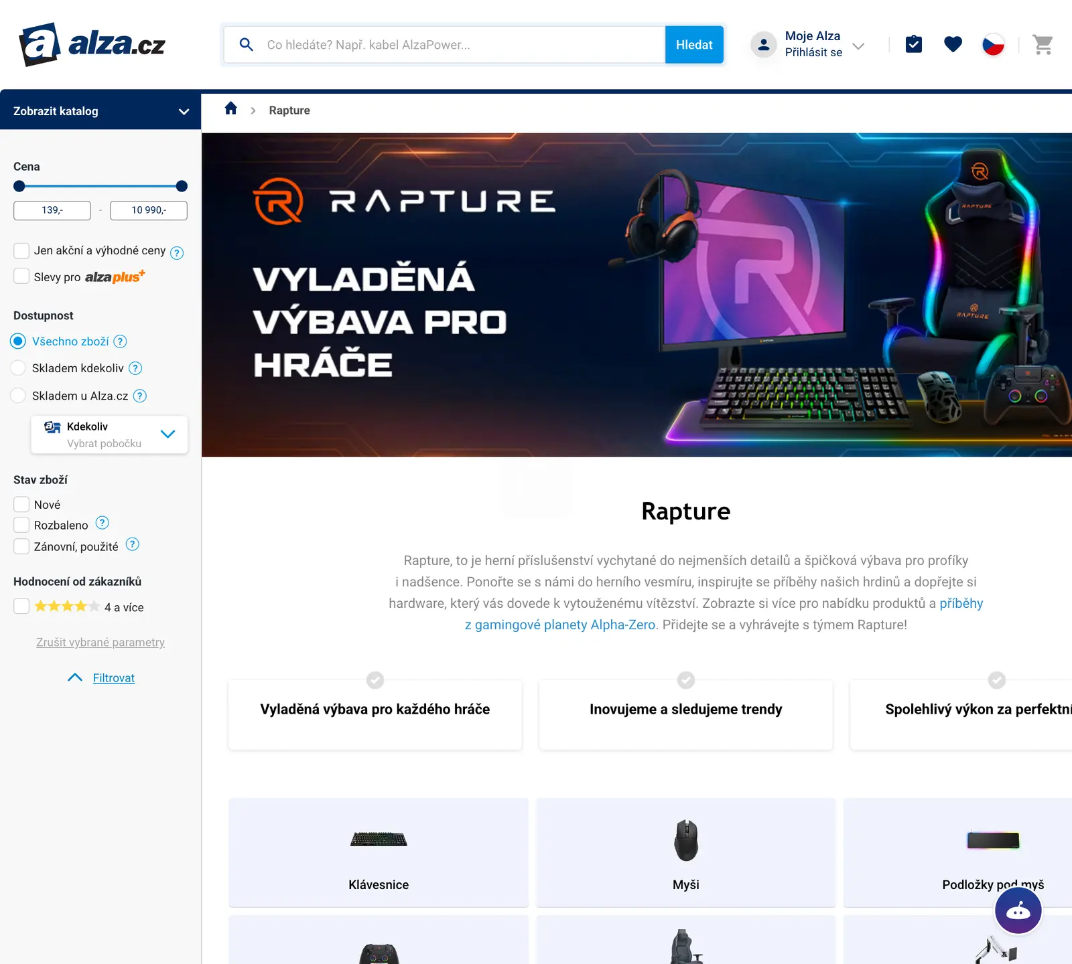
Task: Open the gaming chair category image
Action: tap(686, 947)
